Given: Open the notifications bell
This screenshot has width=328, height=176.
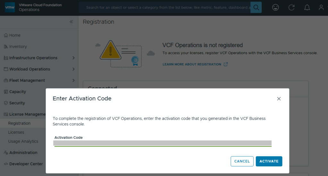Looking at the screenshot, I should pos(307,7).
